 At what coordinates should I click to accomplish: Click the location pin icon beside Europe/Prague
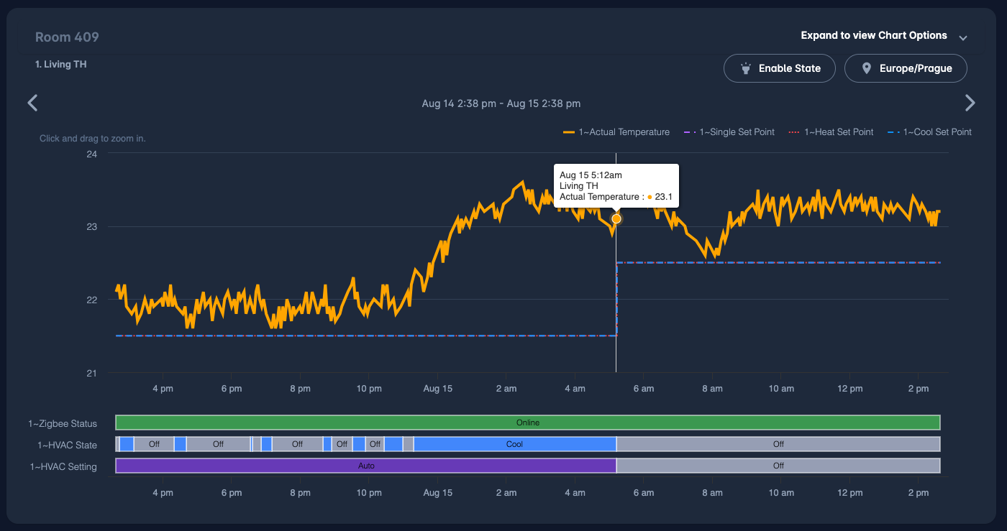pos(866,69)
